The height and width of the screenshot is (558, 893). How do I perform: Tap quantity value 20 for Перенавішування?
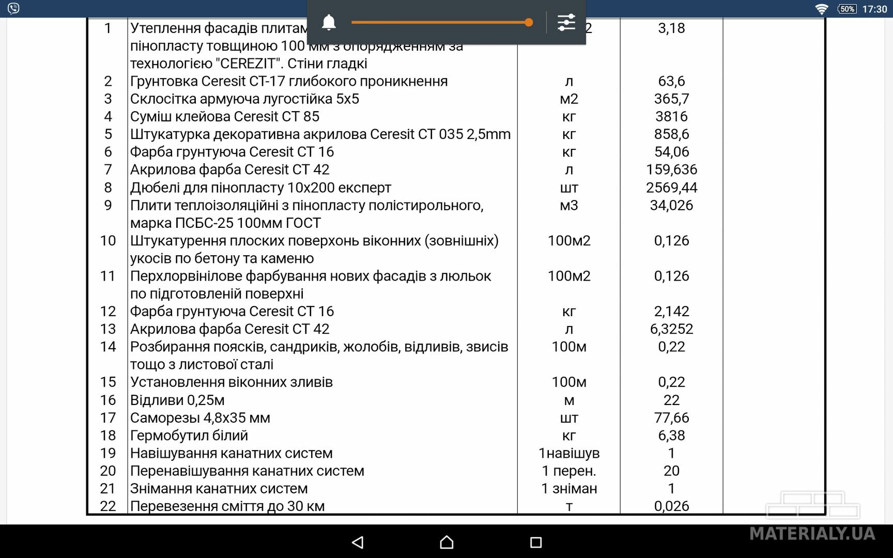tap(671, 471)
